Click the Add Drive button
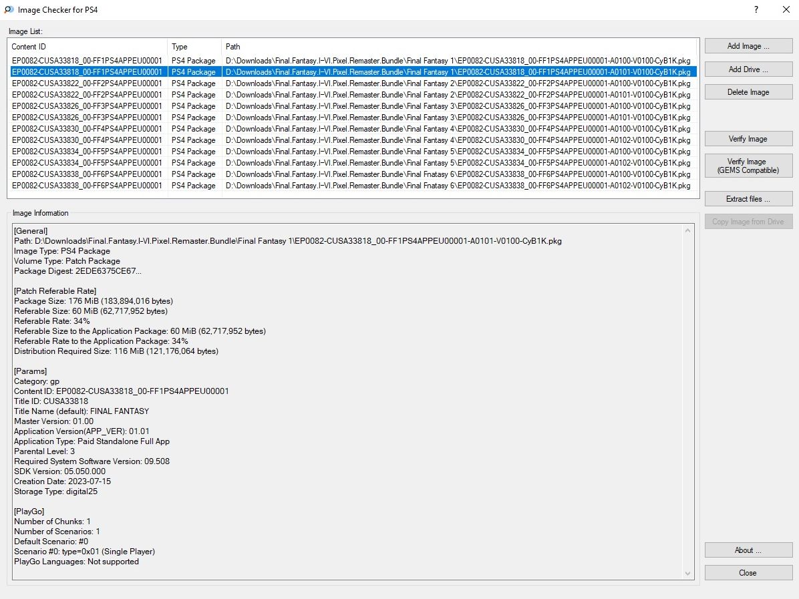 pyautogui.click(x=748, y=69)
